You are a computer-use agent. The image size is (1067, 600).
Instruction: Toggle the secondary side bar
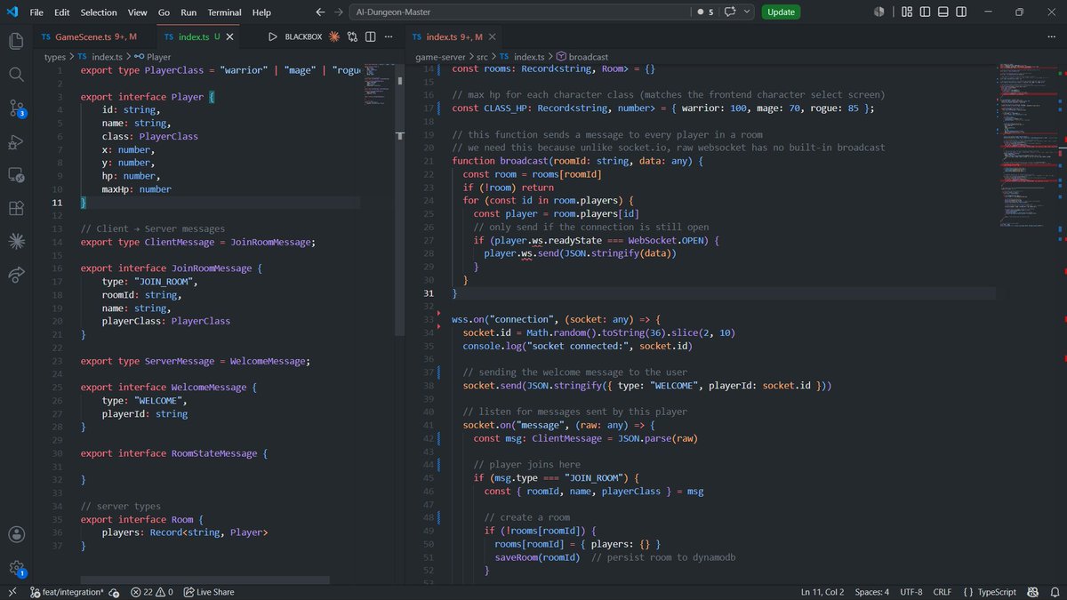(961, 12)
